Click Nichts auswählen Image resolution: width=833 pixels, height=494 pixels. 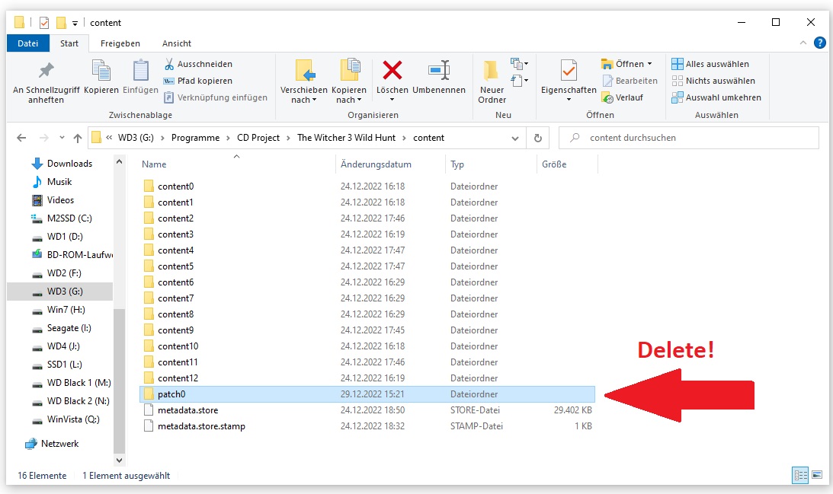(713, 81)
